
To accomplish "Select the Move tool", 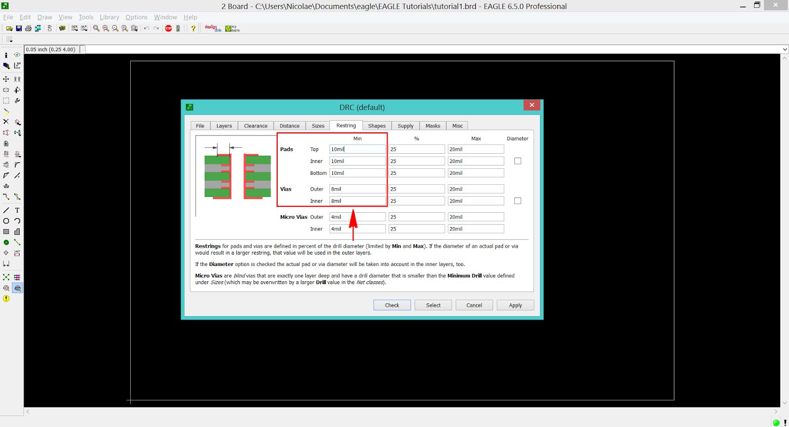I will point(6,79).
